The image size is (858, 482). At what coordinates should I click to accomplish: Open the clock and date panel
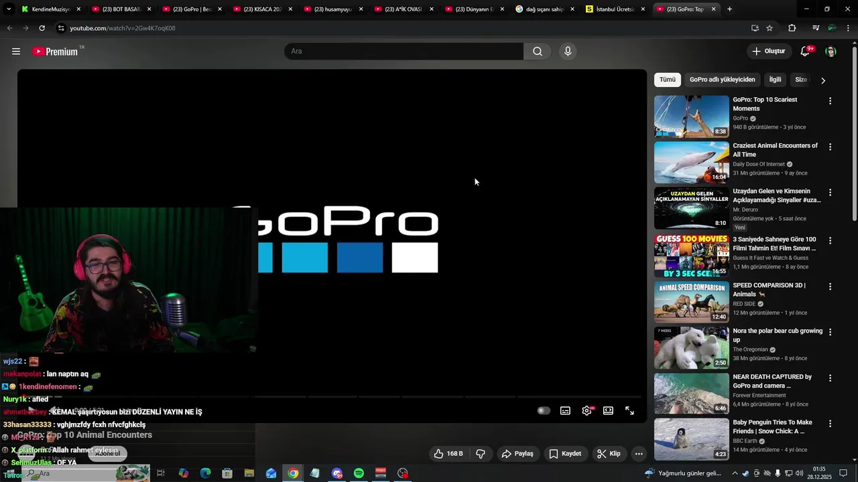[x=819, y=473]
